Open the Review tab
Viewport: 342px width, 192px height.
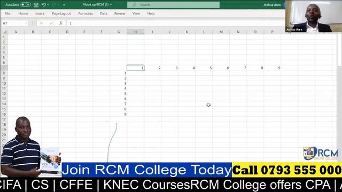[120, 13]
